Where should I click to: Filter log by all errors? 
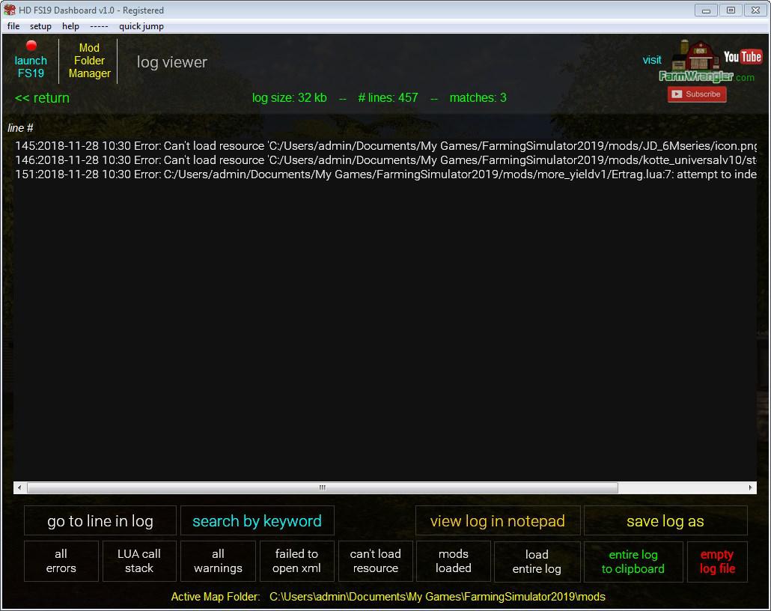pyautogui.click(x=61, y=561)
